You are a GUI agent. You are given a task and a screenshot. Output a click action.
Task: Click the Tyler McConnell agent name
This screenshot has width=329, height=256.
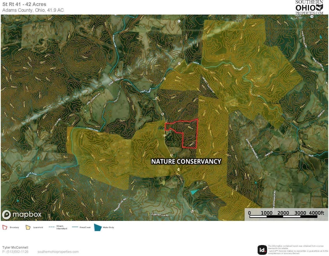coord(16,247)
